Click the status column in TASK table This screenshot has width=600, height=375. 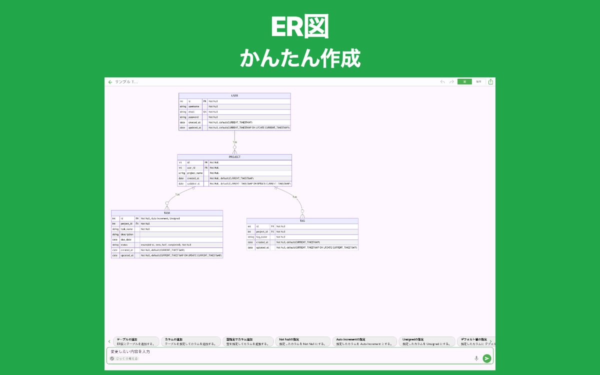(127, 244)
